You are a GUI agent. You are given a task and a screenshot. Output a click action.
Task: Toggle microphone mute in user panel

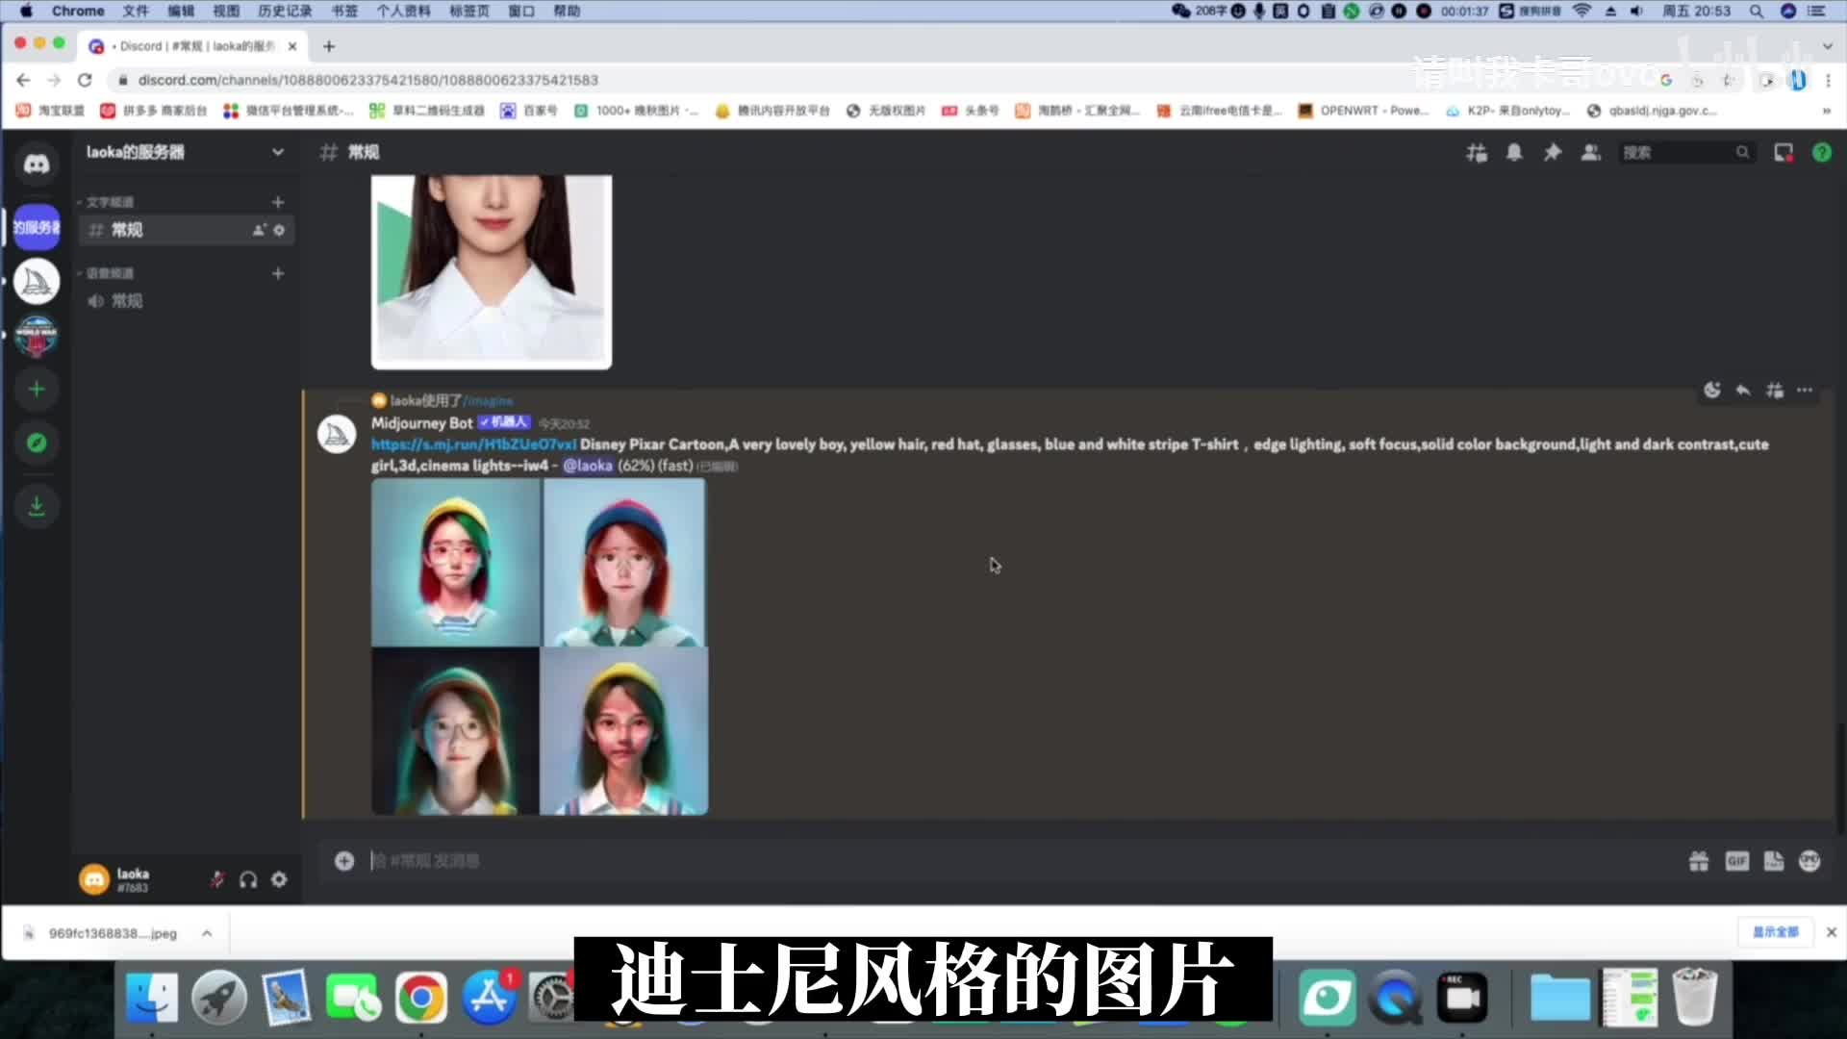217,879
